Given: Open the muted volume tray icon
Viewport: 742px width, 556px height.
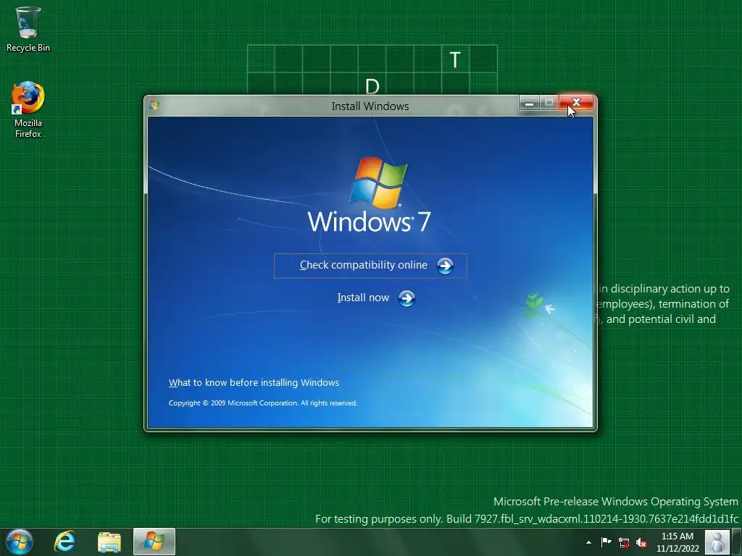Looking at the screenshot, I should tap(641, 543).
